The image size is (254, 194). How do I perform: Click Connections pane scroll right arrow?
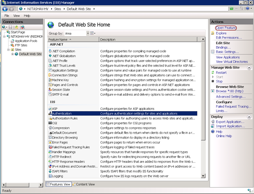coord(41,185)
